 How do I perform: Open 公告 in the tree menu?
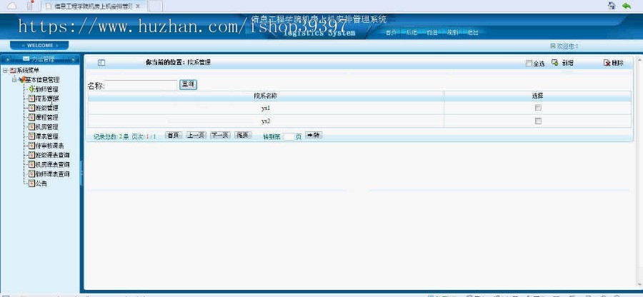41,183
